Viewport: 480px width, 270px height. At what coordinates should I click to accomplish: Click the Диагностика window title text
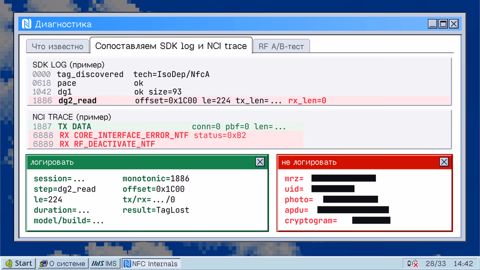[63, 24]
